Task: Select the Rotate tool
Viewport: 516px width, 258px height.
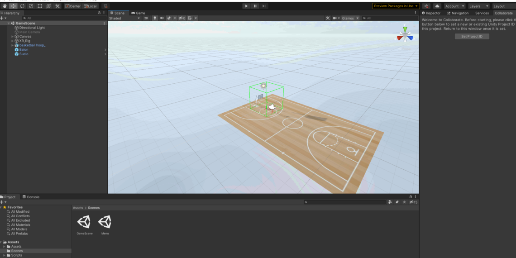Action: pyautogui.click(x=22, y=6)
